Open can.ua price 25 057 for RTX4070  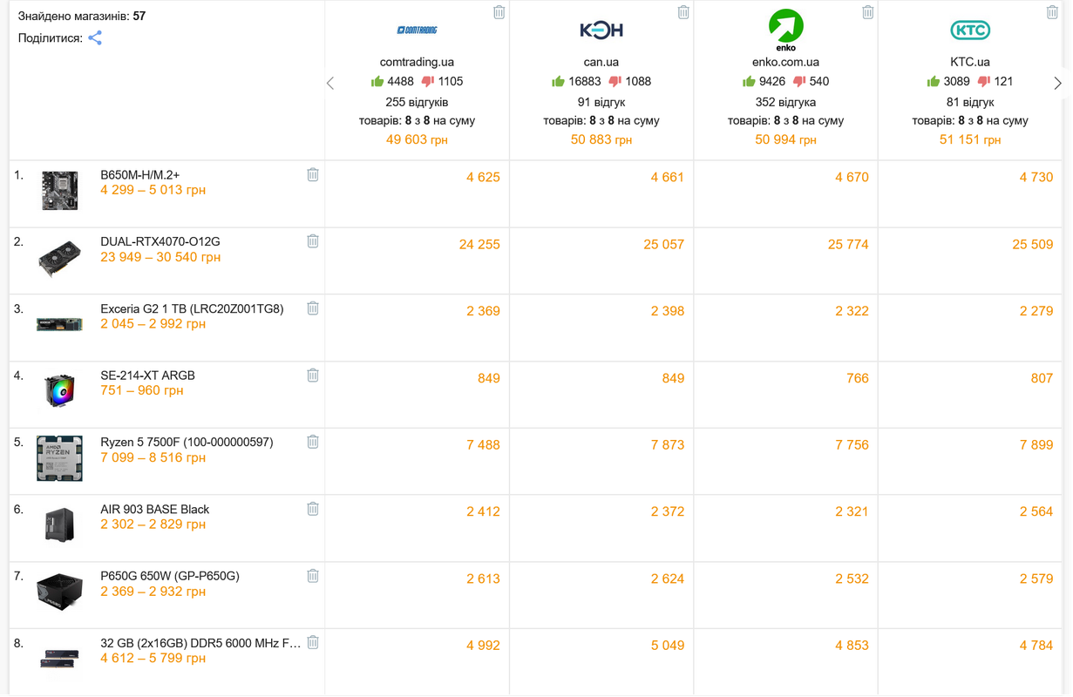[x=663, y=245]
